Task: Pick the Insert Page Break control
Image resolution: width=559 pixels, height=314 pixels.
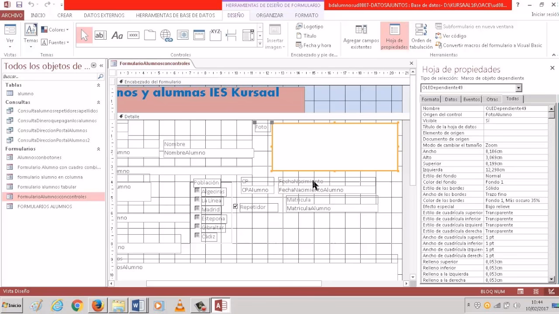Action: [x=231, y=35]
